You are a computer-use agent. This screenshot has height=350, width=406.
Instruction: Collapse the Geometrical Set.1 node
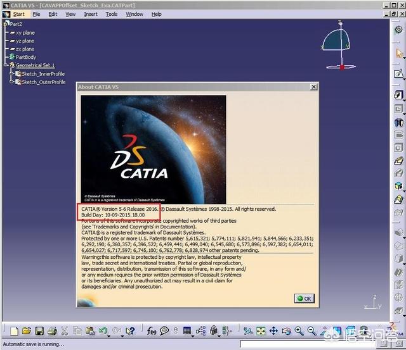[x=6, y=65]
